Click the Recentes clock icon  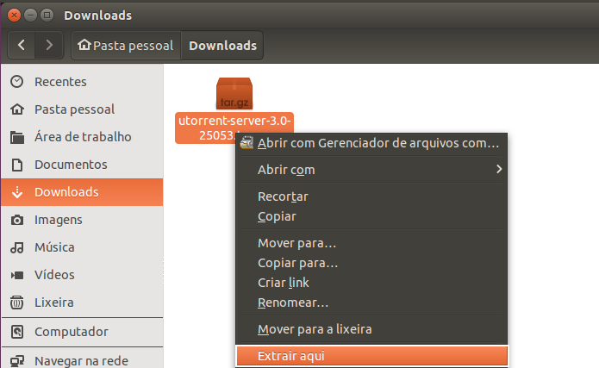coord(17,81)
